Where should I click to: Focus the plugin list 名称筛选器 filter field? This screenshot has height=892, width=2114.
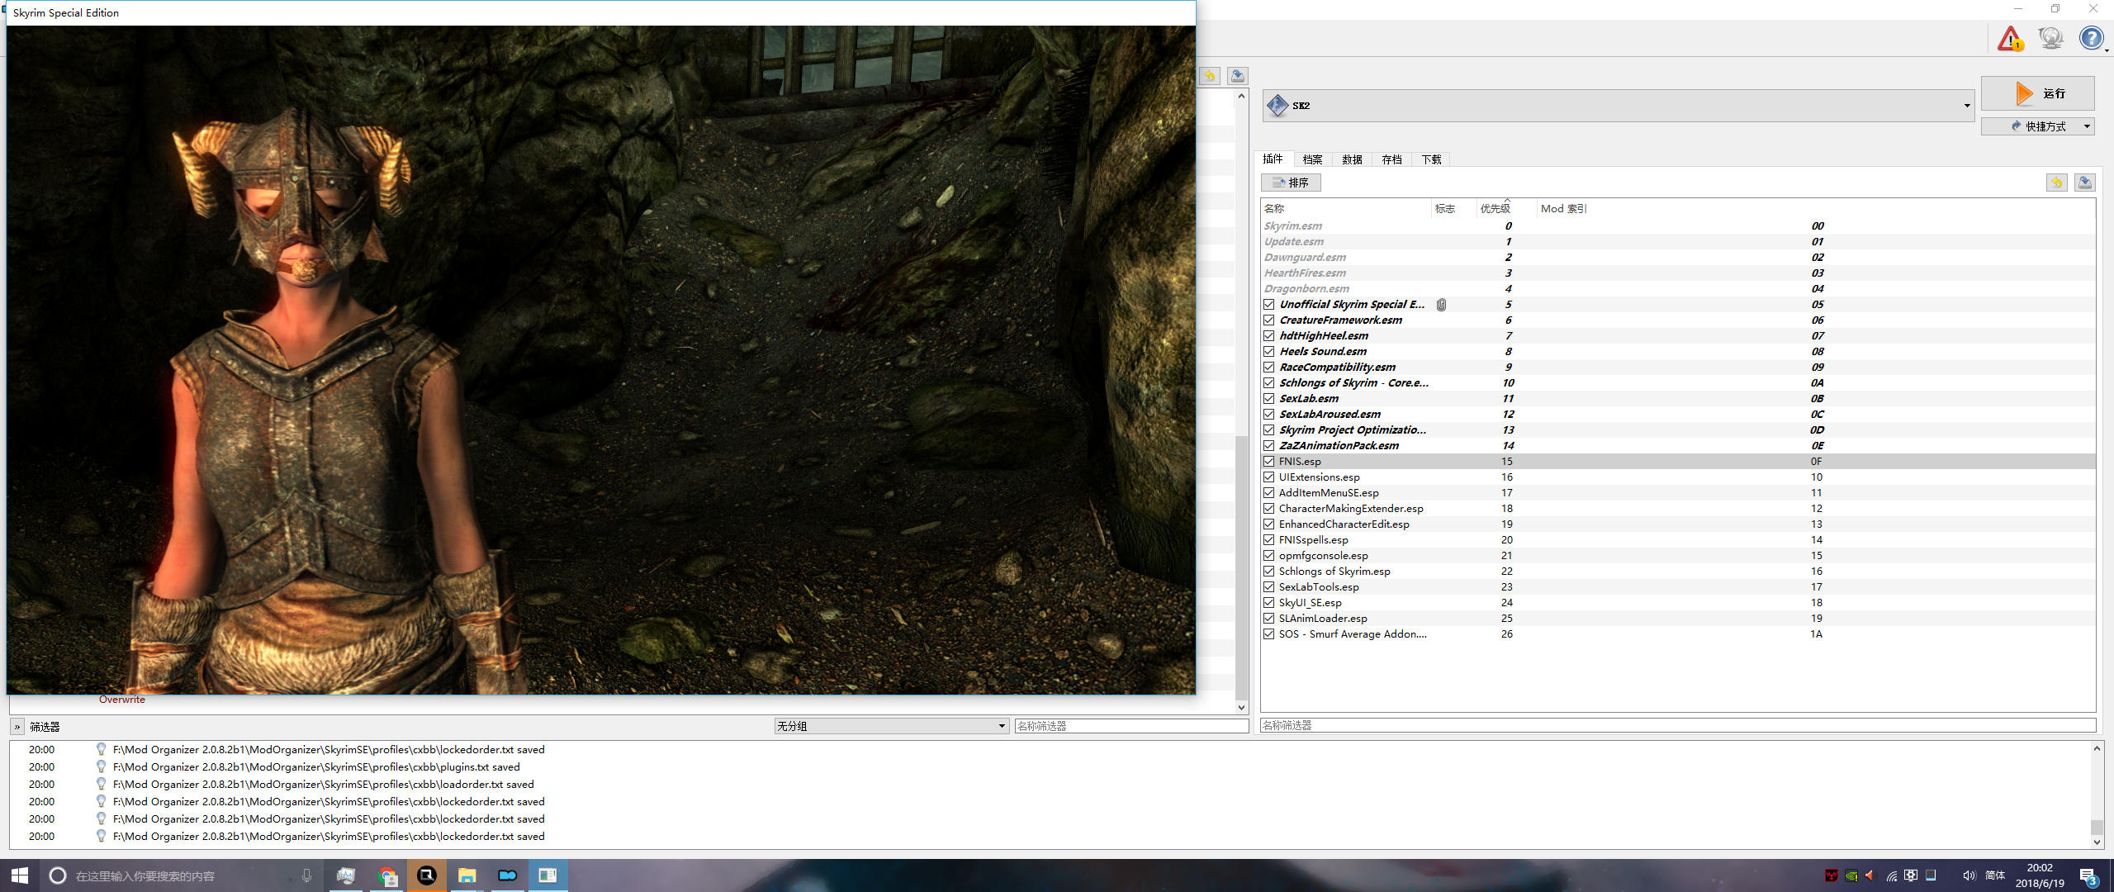[1678, 725]
